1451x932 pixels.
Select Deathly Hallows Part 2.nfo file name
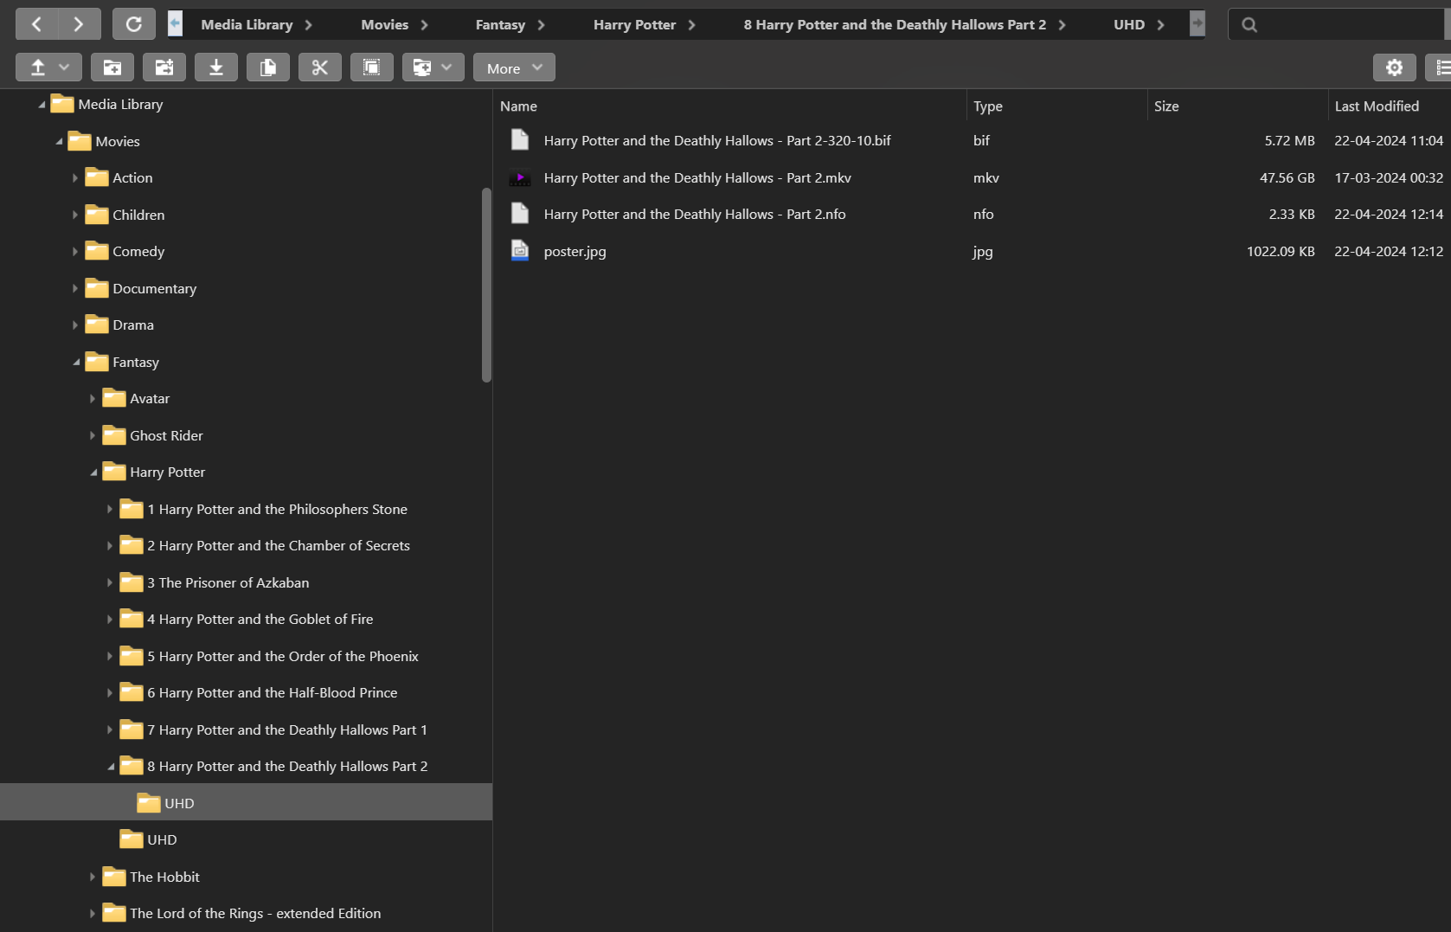click(x=695, y=214)
